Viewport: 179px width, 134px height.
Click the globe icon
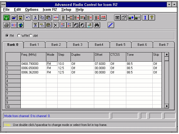point(20,25)
